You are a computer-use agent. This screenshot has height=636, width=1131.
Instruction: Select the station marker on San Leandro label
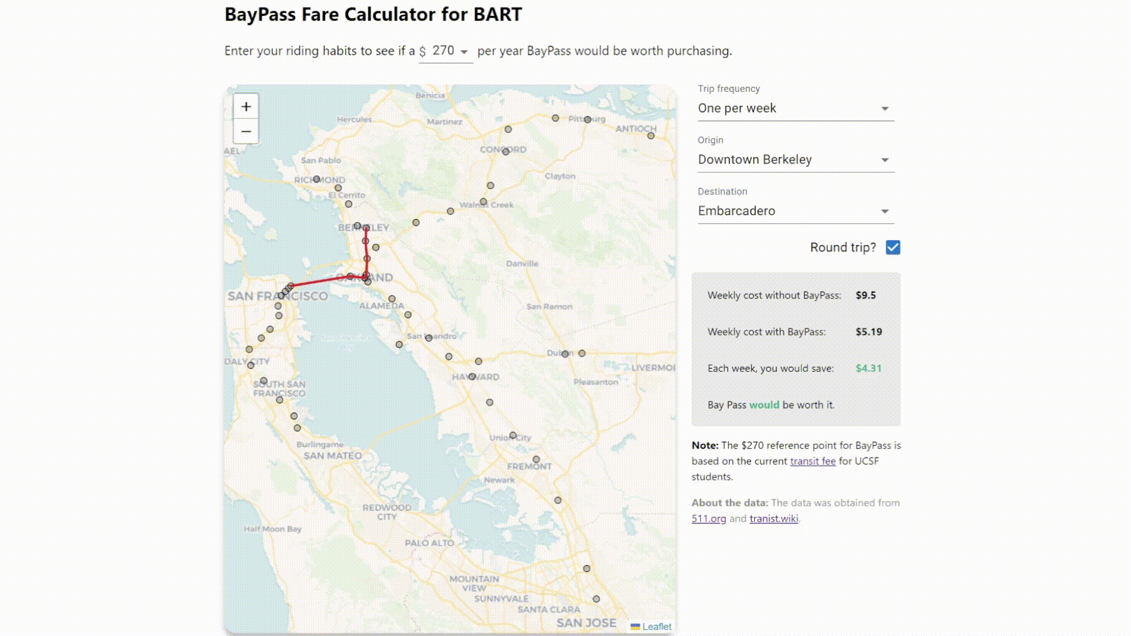tap(429, 338)
